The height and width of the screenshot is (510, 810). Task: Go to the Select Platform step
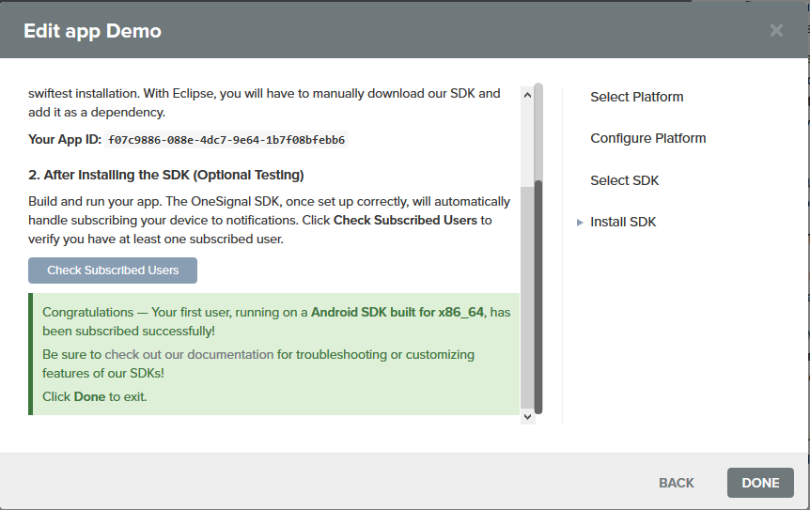(636, 97)
